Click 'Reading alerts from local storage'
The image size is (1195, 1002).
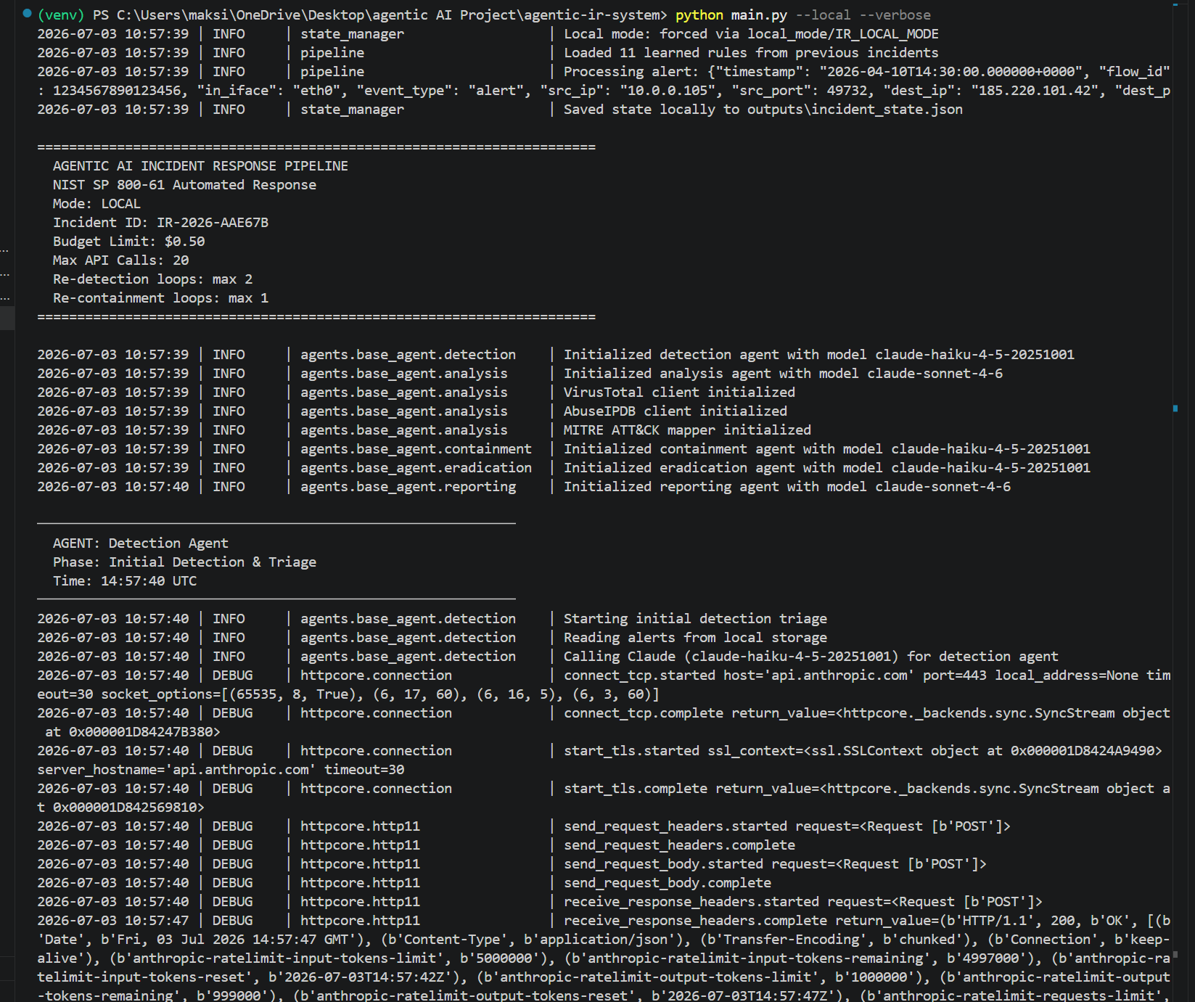click(x=695, y=638)
